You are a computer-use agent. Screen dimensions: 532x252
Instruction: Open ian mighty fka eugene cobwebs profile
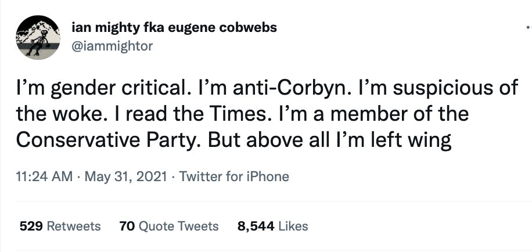(173, 28)
